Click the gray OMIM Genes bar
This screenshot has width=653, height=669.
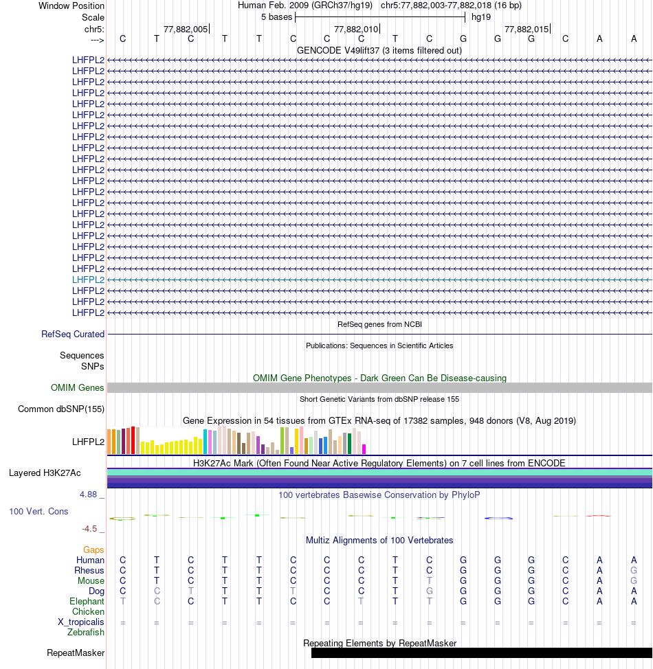(x=379, y=387)
